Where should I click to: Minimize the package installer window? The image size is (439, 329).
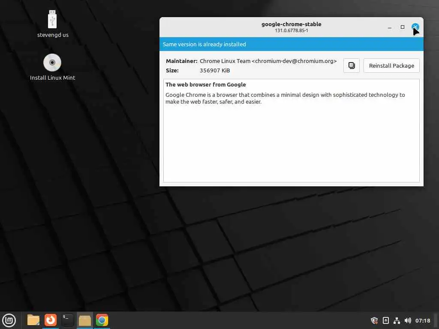click(x=389, y=27)
